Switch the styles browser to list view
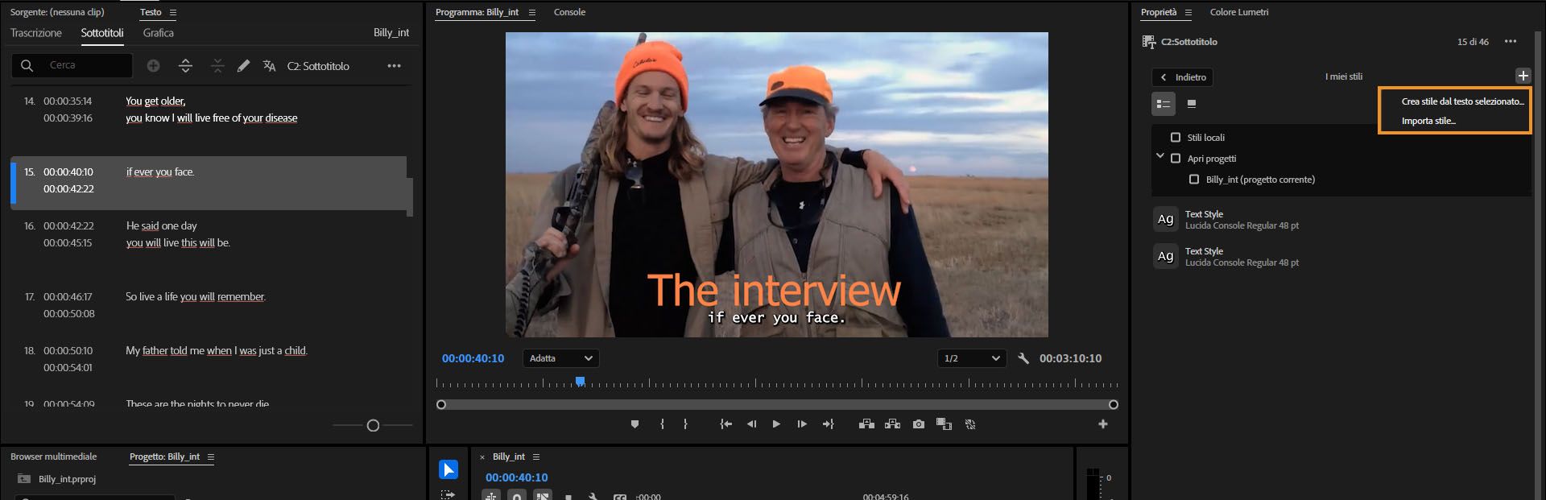Image resolution: width=1546 pixels, height=500 pixels. [x=1164, y=104]
